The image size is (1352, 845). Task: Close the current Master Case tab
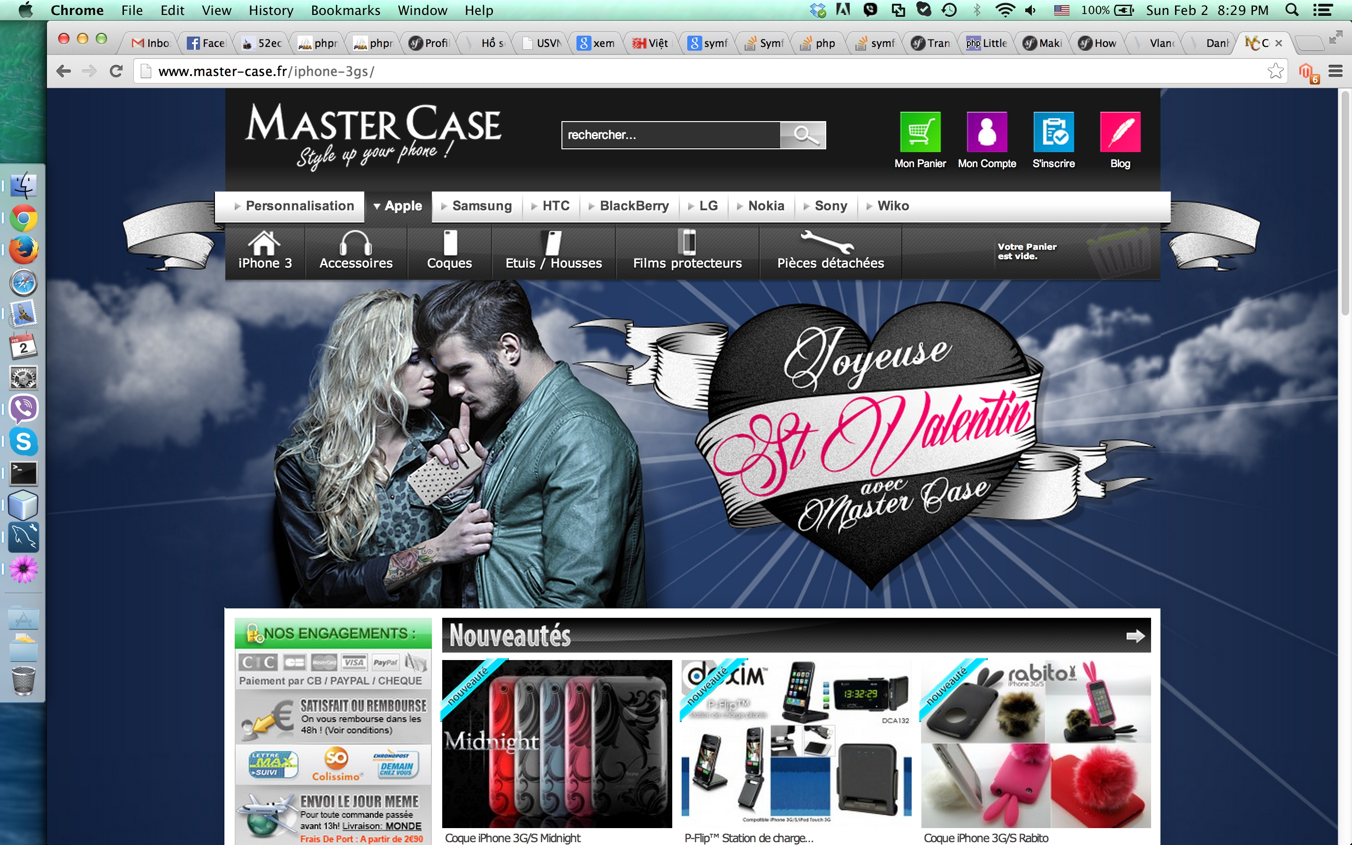point(1278,43)
